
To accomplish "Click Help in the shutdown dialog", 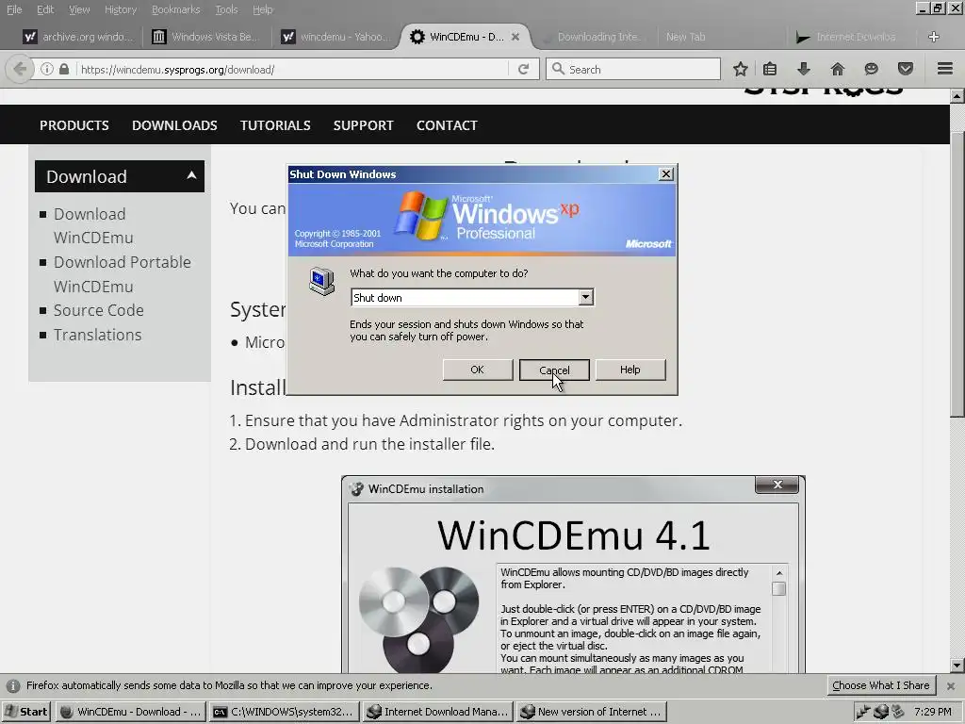I will 630,370.
